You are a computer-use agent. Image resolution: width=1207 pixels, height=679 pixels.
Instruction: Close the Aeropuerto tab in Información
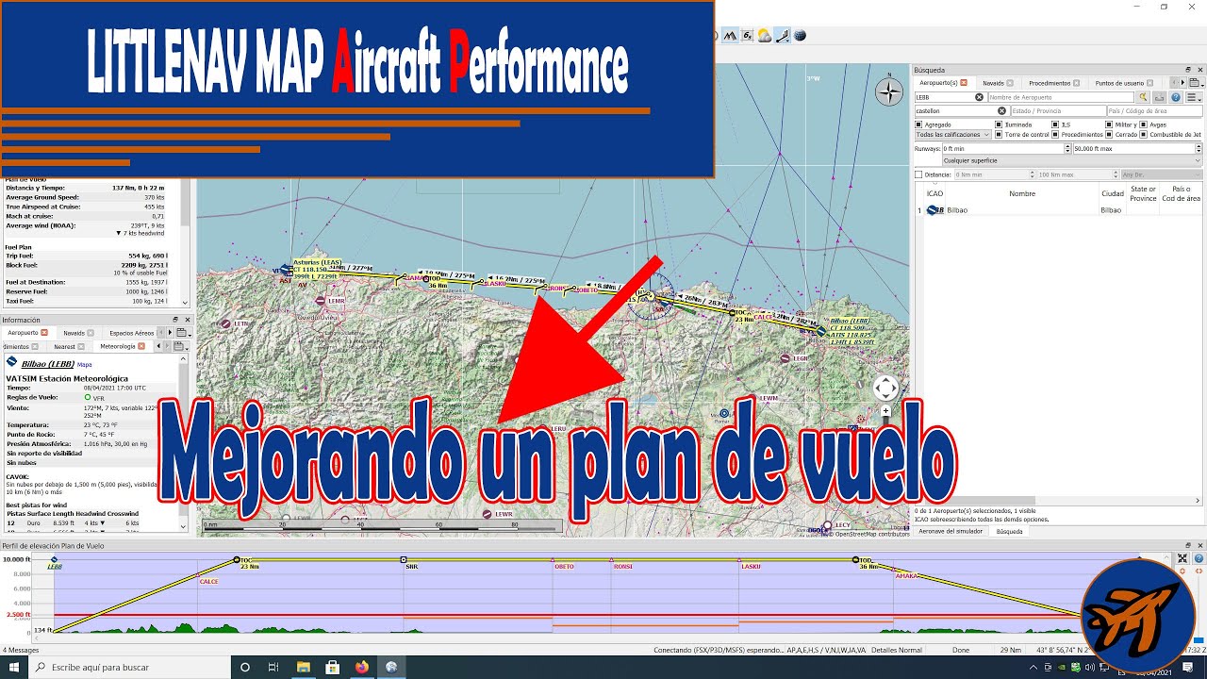(44, 333)
